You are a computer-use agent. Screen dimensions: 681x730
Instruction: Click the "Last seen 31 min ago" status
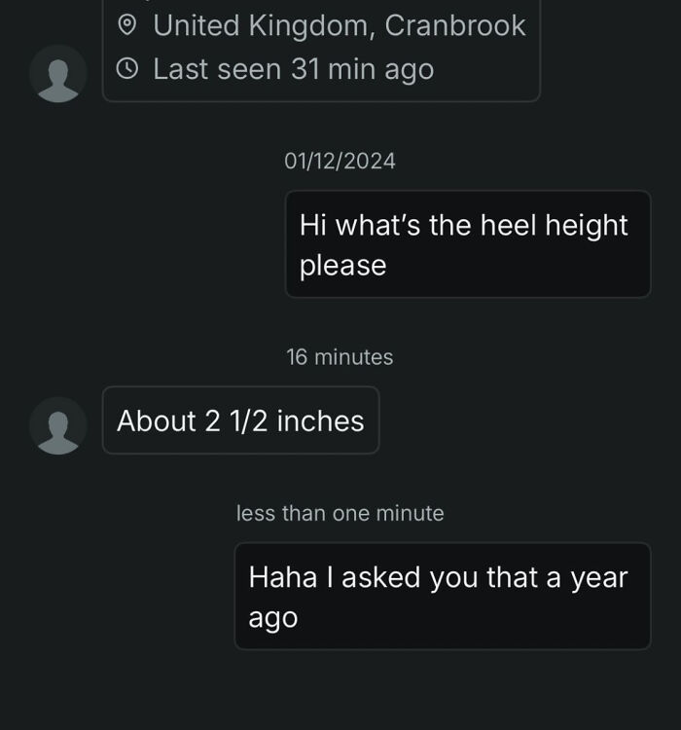pyautogui.click(x=293, y=70)
